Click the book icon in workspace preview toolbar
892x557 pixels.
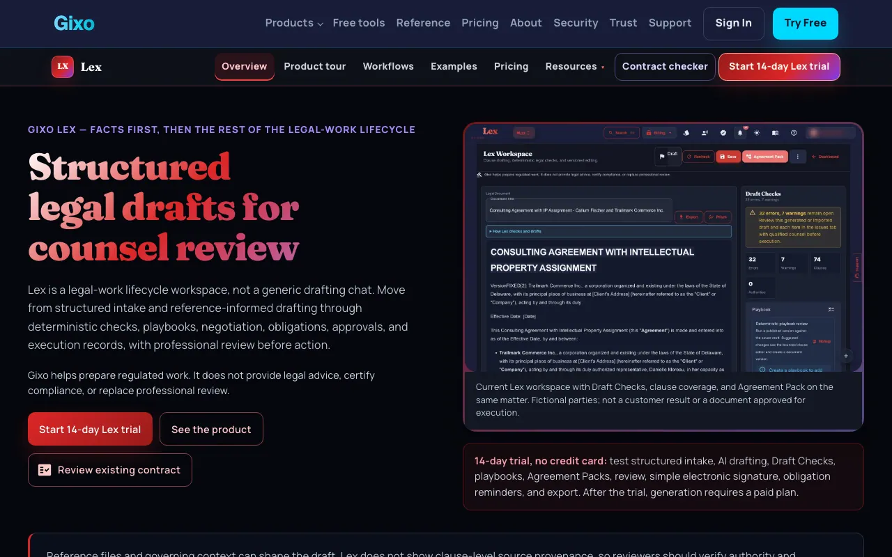pyautogui.click(x=775, y=132)
